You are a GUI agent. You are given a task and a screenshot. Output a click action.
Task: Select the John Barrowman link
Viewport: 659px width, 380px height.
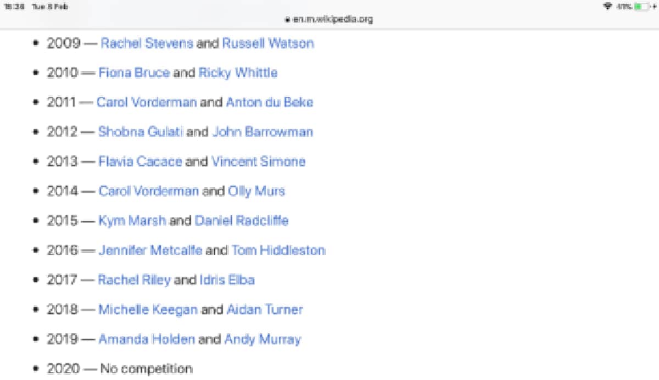click(x=263, y=132)
